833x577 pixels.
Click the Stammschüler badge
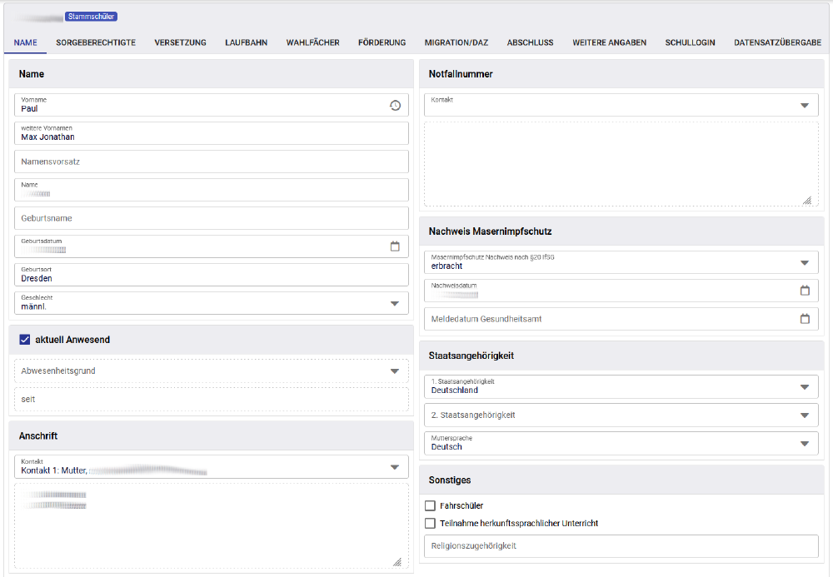(90, 16)
